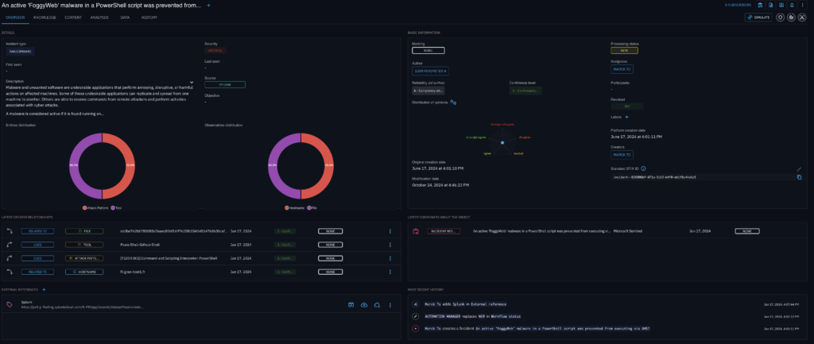
Task: Open the Data tab
Action: (x=125, y=17)
